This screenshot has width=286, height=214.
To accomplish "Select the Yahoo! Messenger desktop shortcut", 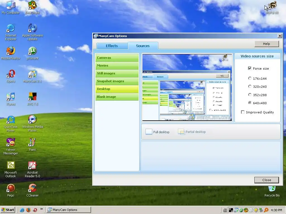I will [11, 147].
